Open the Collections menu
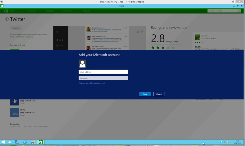The image size is (245, 146). click(x=68, y=11)
